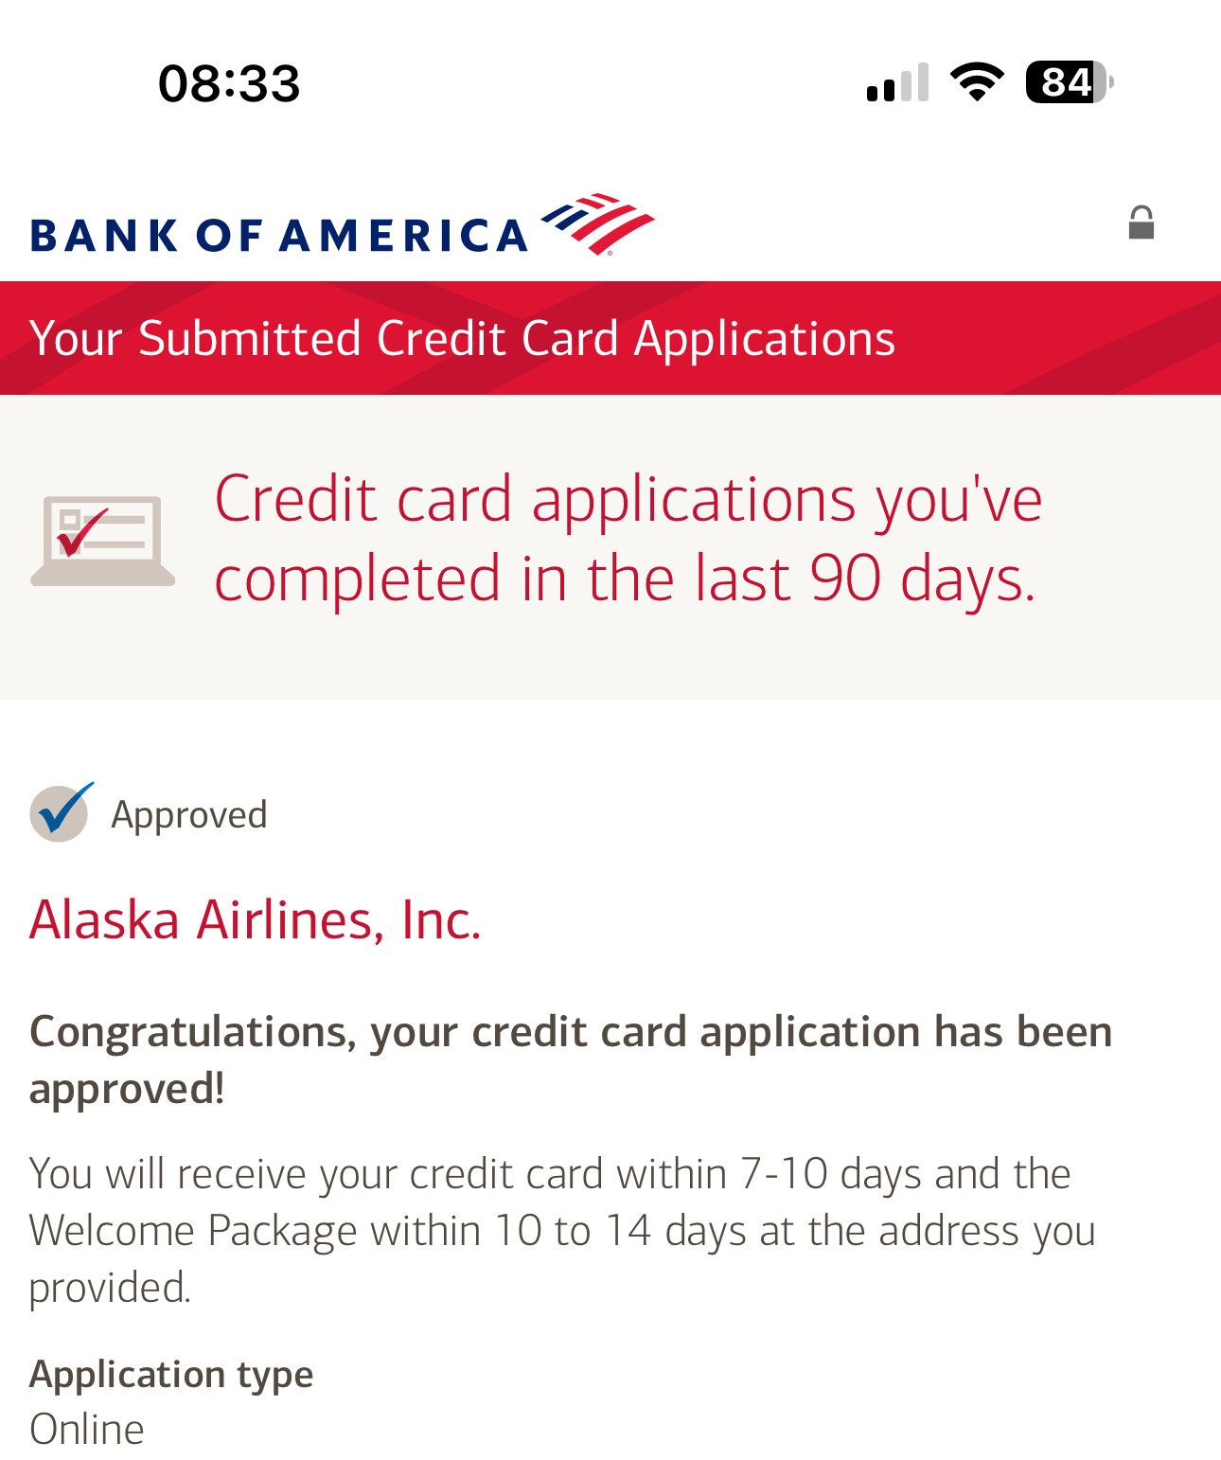The width and height of the screenshot is (1221, 1460).
Task: Tap the blue Approved checkmark icon
Action: click(x=61, y=812)
